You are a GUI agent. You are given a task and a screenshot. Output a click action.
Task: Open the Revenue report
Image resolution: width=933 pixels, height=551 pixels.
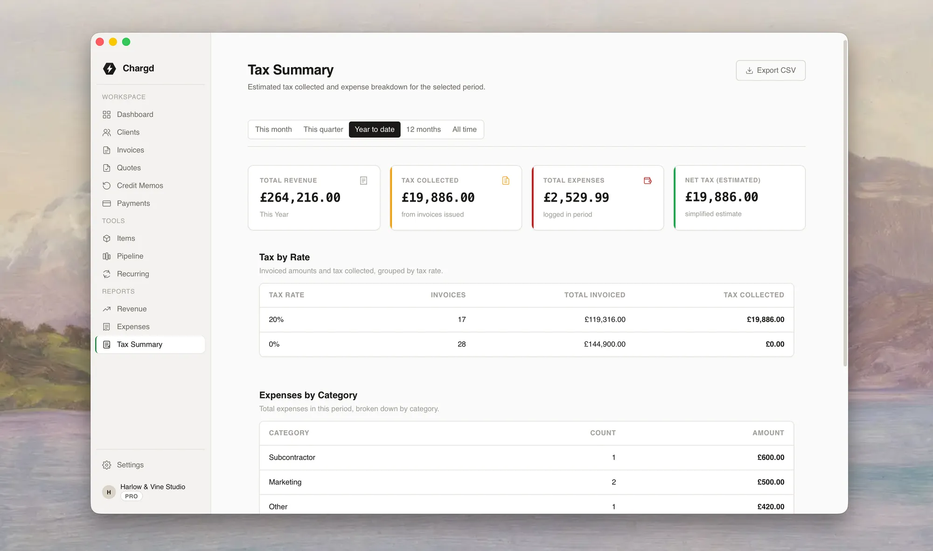[150, 309]
